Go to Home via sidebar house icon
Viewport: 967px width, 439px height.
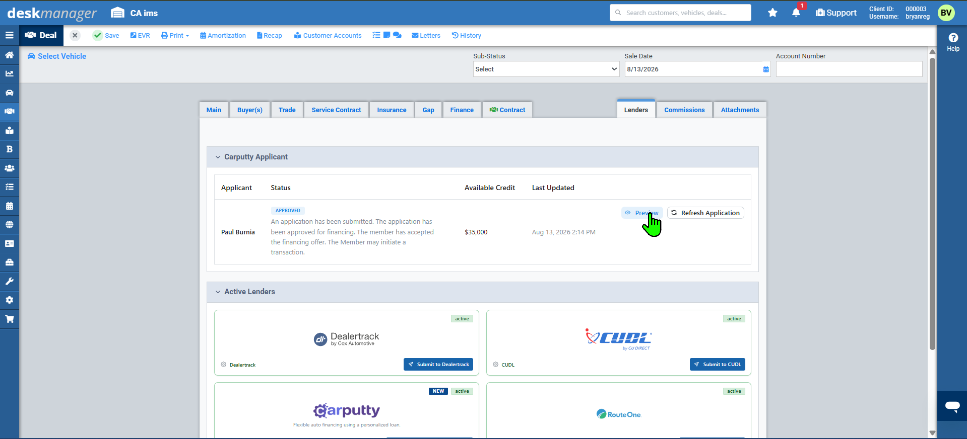pos(9,55)
